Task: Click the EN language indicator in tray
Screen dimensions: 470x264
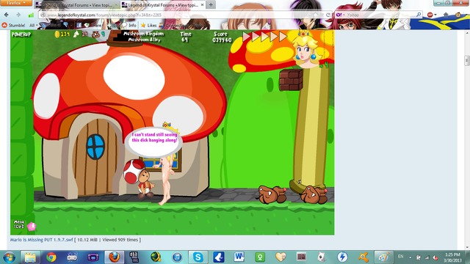Action: (400, 257)
